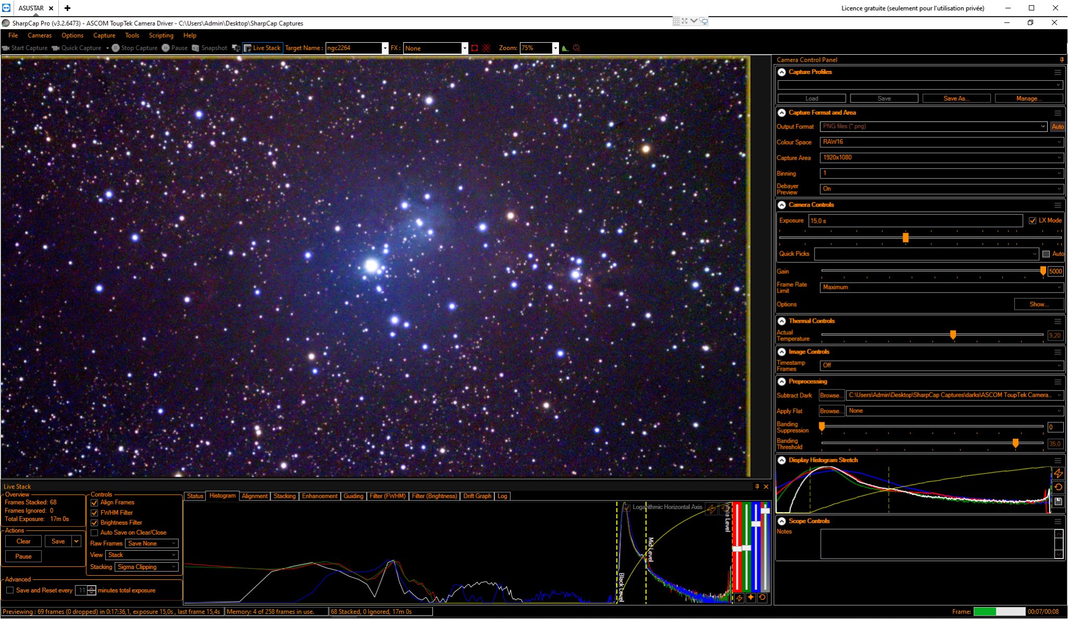Viewport: 1068px width, 619px height.
Task: Toggle the LX Mode checkbox
Action: pos(1033,221)
